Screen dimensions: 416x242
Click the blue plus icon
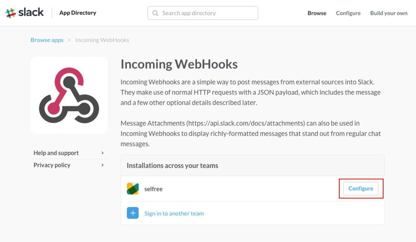click(133, 213)
